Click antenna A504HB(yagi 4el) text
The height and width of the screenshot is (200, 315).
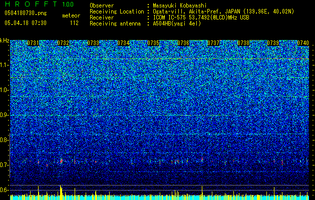coord(177,23)
